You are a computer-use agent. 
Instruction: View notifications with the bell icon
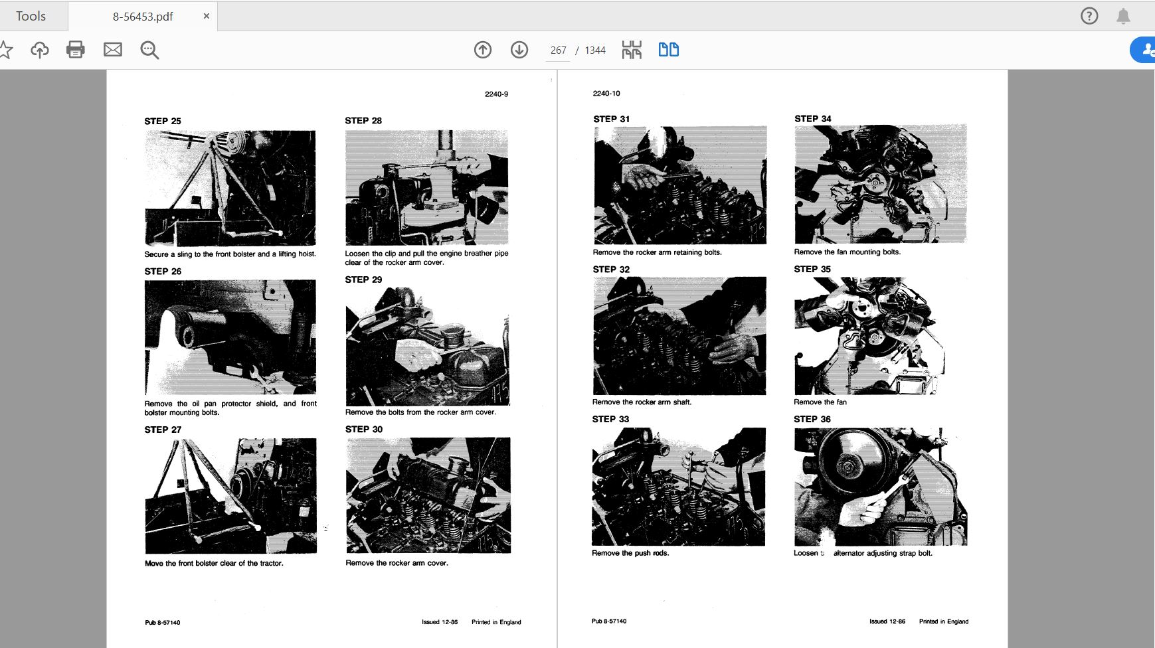click(1123, 16)
